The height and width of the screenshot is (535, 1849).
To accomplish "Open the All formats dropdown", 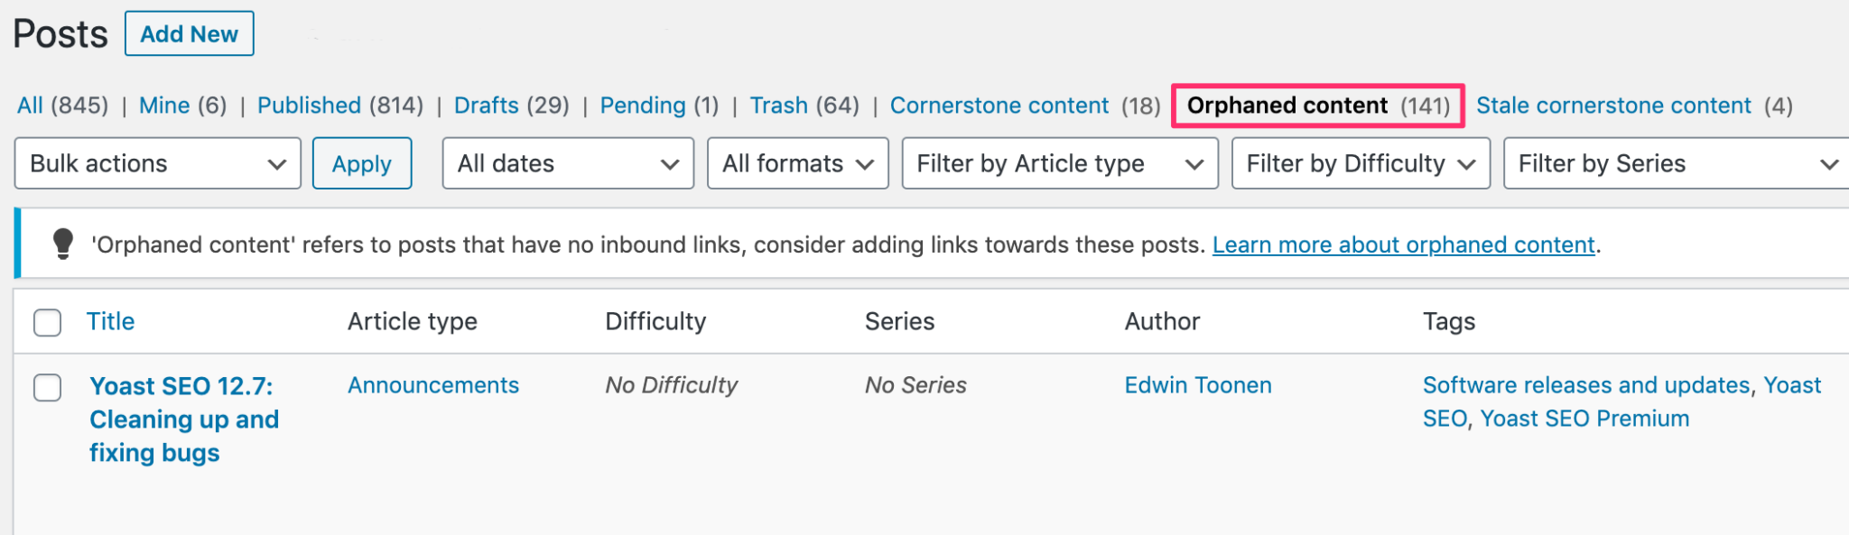I will point(798,163).
